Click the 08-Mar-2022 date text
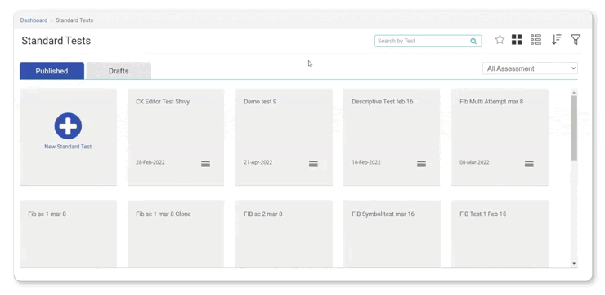This screenshot has height=295, width=605. (x=474, y=162)
